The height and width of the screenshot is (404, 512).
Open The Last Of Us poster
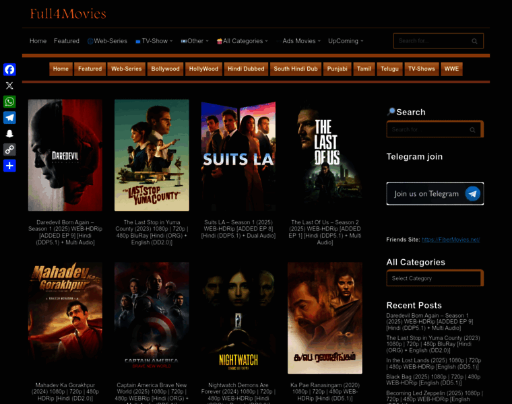pyautogui.click(x=325, y=156)
